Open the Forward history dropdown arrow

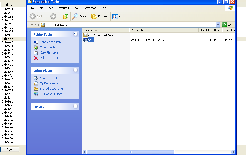point(59,16)
